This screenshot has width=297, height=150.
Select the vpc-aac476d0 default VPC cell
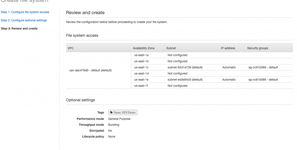click(90, 70)
